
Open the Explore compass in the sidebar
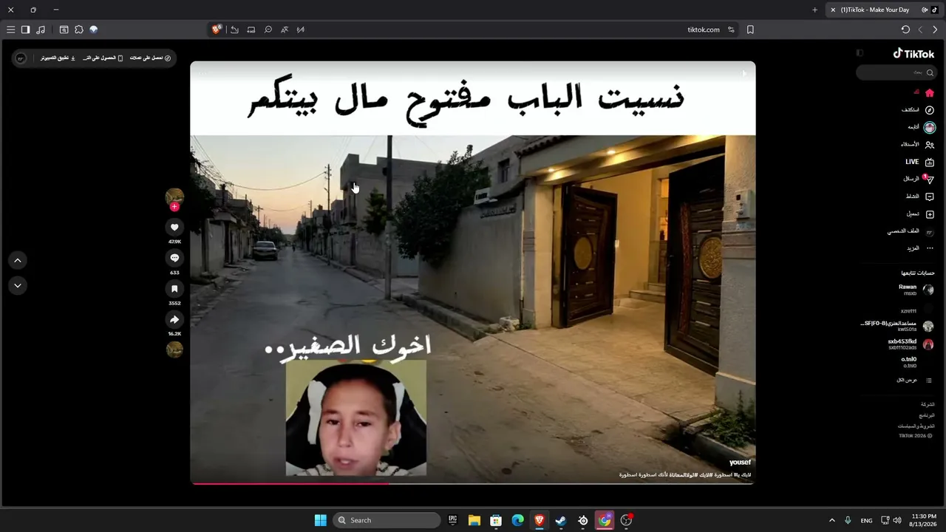coord(930,110)
